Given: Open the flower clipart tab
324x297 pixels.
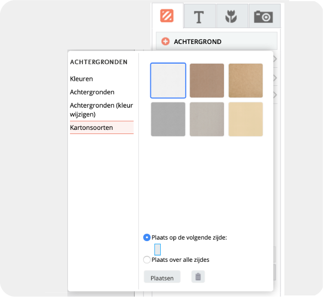Looking at the screenshot, I should 232,17.
